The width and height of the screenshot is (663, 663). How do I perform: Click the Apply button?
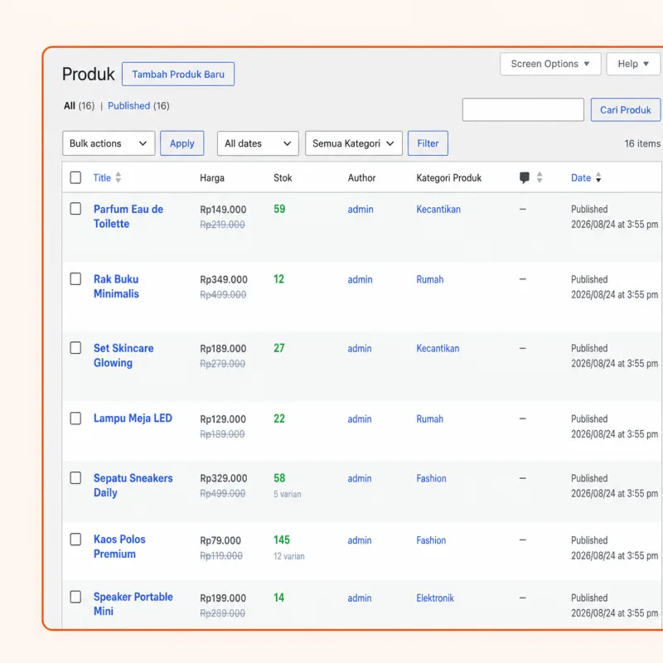click(x=181, y=143)
